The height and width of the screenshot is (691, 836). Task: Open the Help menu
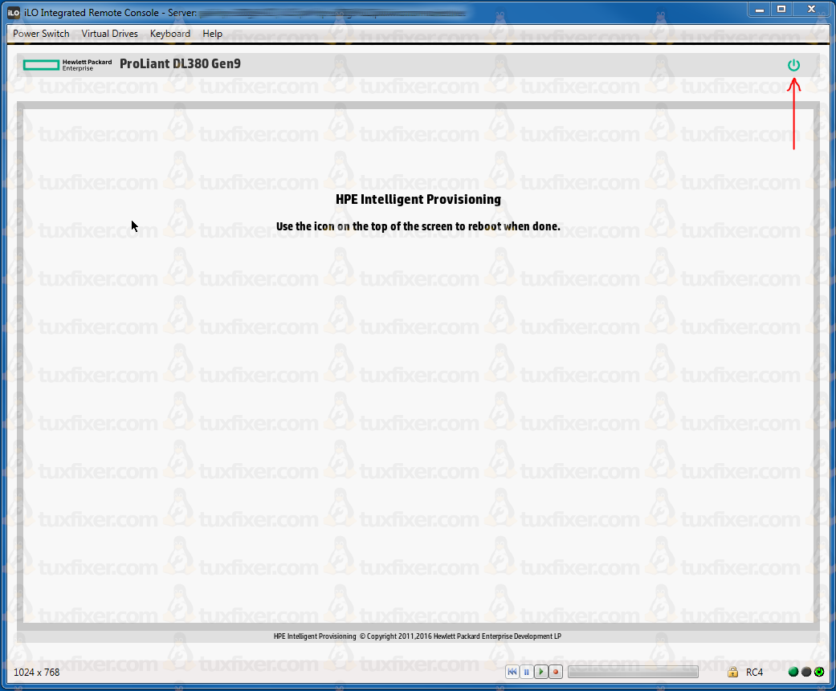tap(212, 34)
